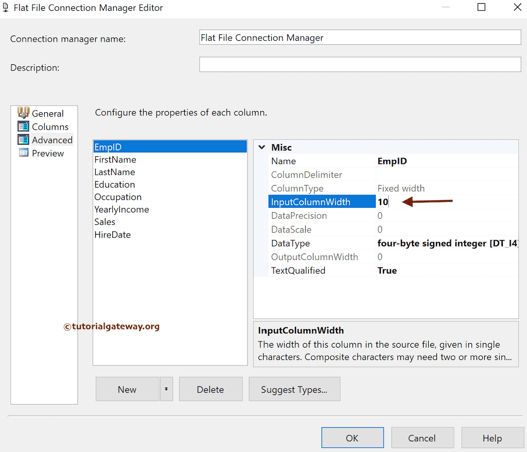Click the empty Description field

tap(360, 64)
